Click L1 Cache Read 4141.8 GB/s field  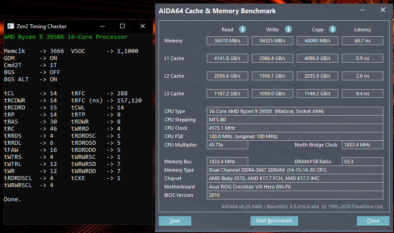tap(227, 58)
